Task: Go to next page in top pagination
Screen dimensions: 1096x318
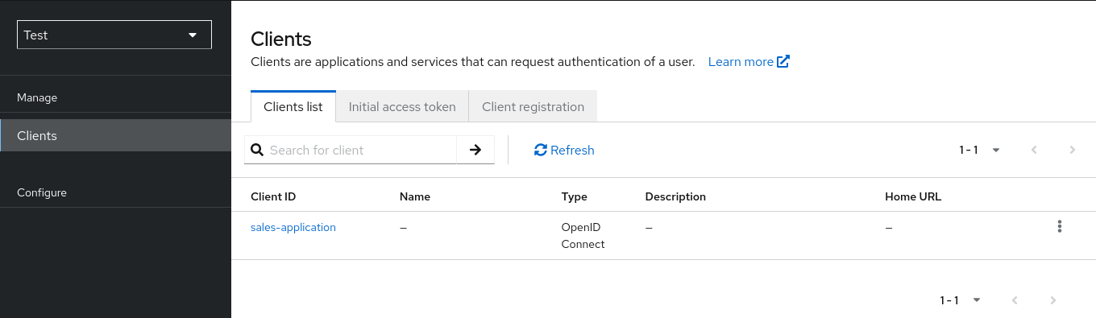Action: tap(1072, 150)
